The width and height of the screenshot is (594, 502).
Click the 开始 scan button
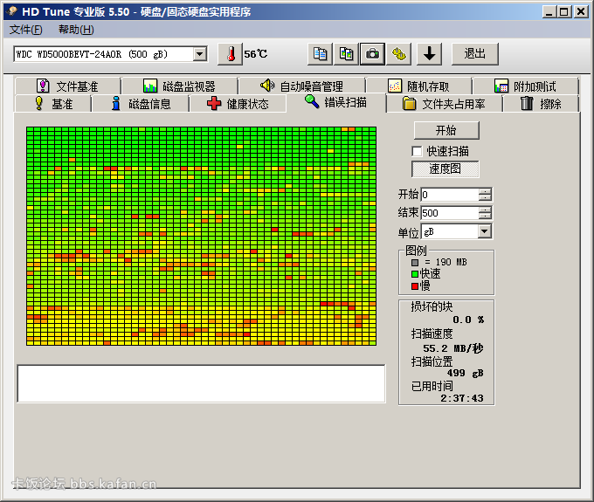click(446, 130)
